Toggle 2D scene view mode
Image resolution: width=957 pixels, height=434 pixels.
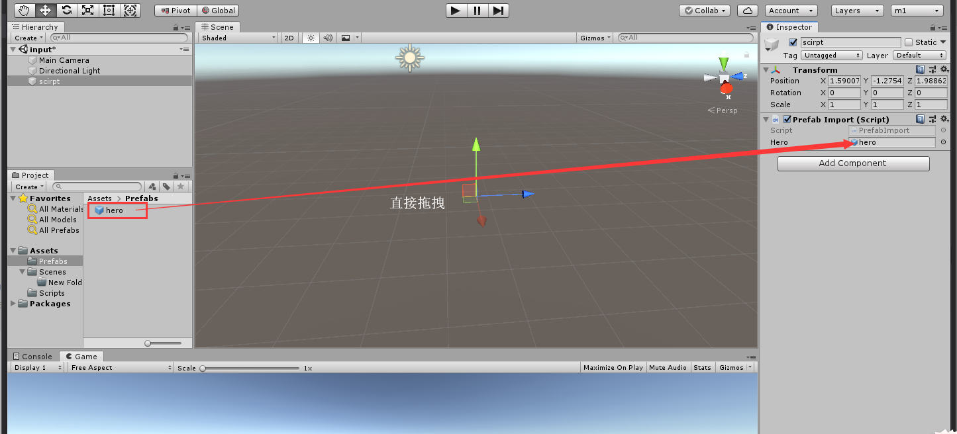click(289, 38)
